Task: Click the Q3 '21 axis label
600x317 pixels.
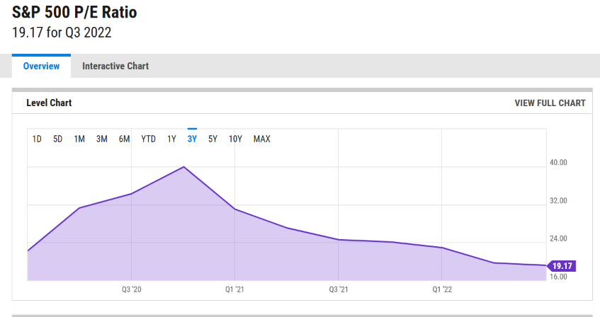Action: (339, 289)
